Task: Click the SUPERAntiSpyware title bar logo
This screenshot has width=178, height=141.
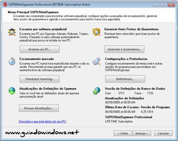Action: tap(5, 5)
